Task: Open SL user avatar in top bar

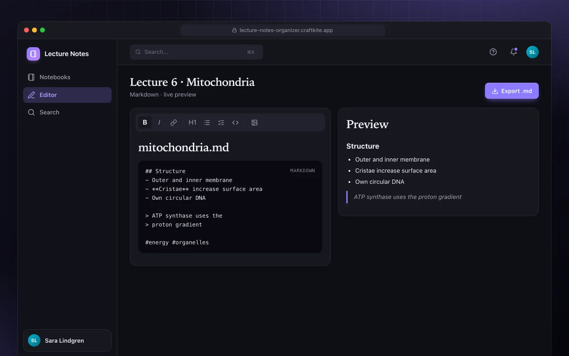Action: (x=533, y=52)
